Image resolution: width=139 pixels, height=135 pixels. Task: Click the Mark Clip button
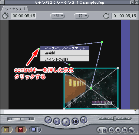[125, 130]
